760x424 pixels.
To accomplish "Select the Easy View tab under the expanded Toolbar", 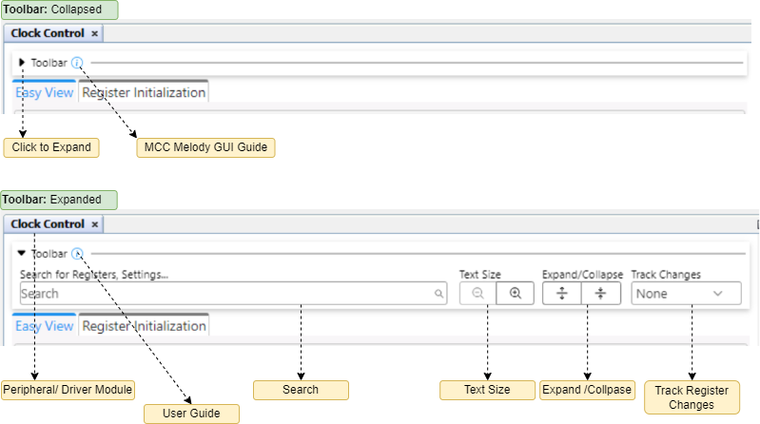I will click(x=44, y=326).
